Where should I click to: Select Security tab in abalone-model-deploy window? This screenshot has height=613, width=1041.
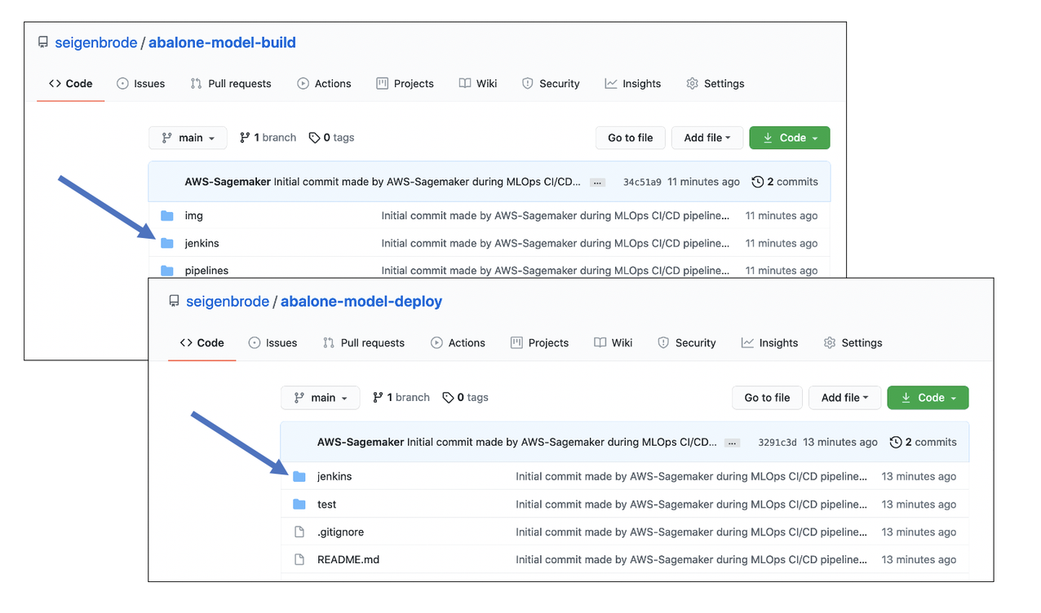click(x=687, y=342)
